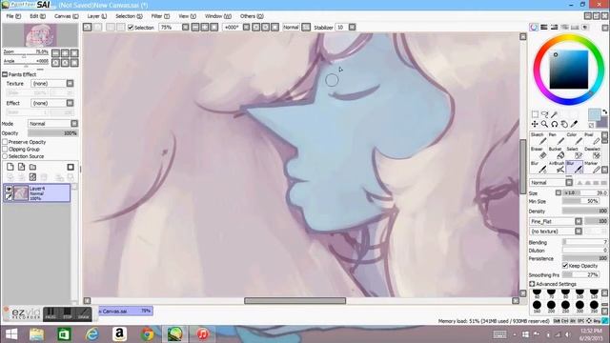Click the foreground color swatch
The height and width of the screenshot is (343, 610).
point(594,114)
